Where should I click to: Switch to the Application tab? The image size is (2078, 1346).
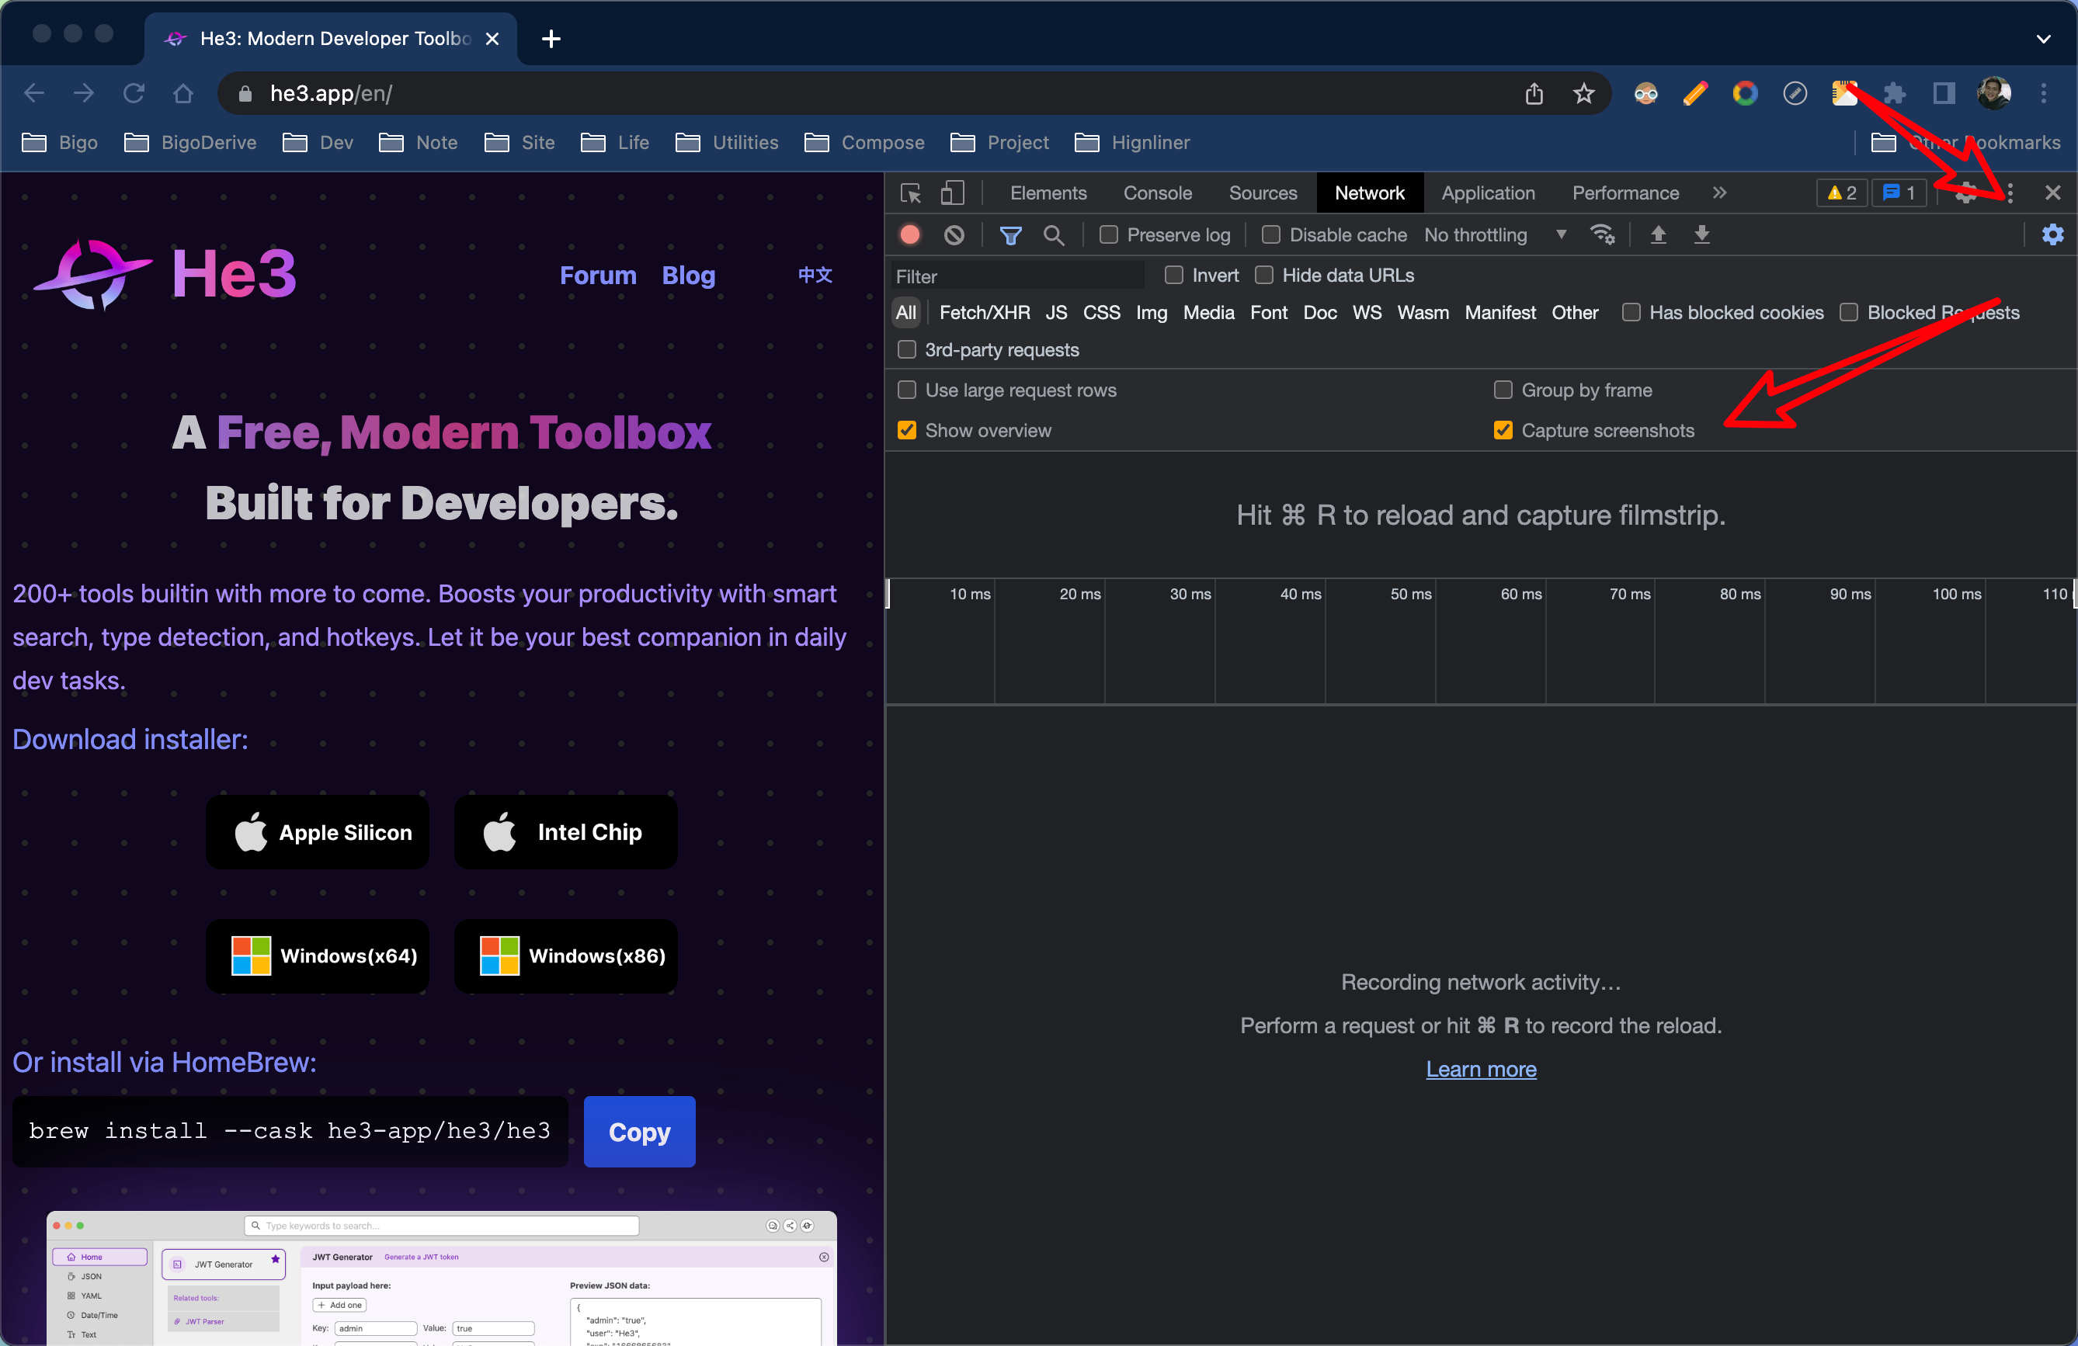(x=1487, y=193)
